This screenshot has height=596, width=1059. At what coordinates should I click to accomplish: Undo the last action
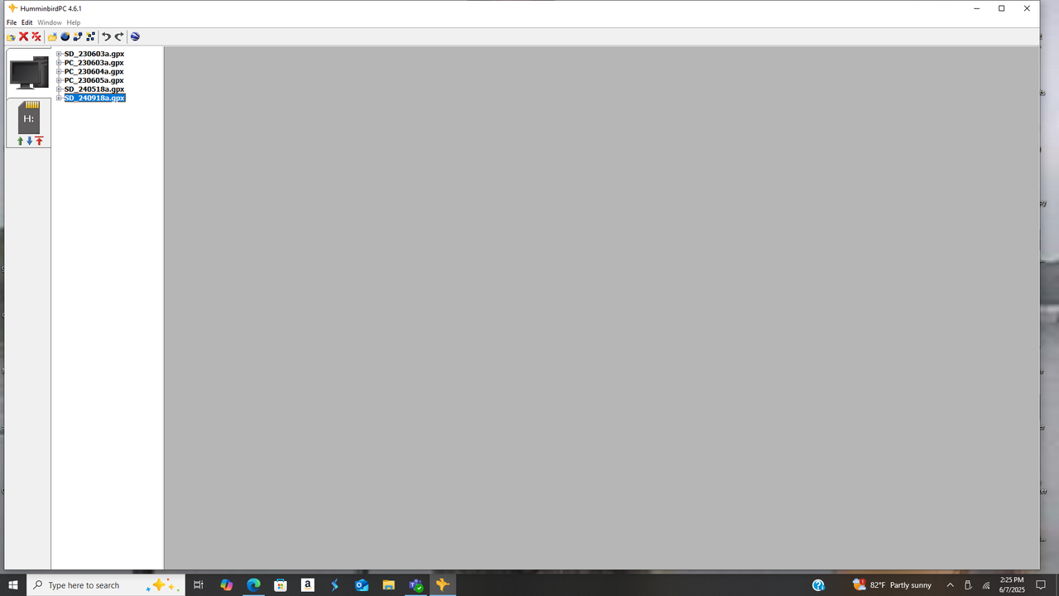click(104, 36)
